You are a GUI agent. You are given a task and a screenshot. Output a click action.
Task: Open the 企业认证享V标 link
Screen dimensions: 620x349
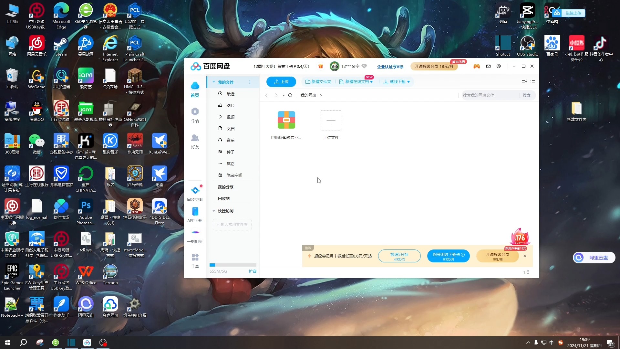click(x=390, y=67)
